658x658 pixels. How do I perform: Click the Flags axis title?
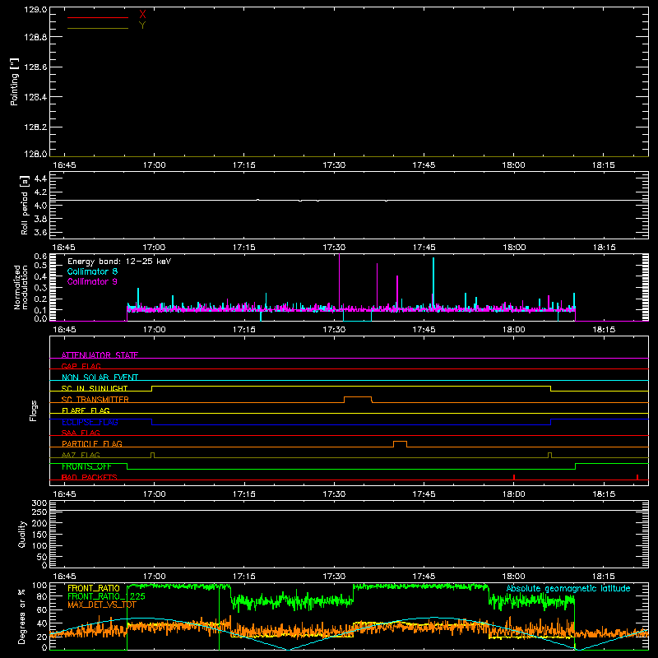33,410
